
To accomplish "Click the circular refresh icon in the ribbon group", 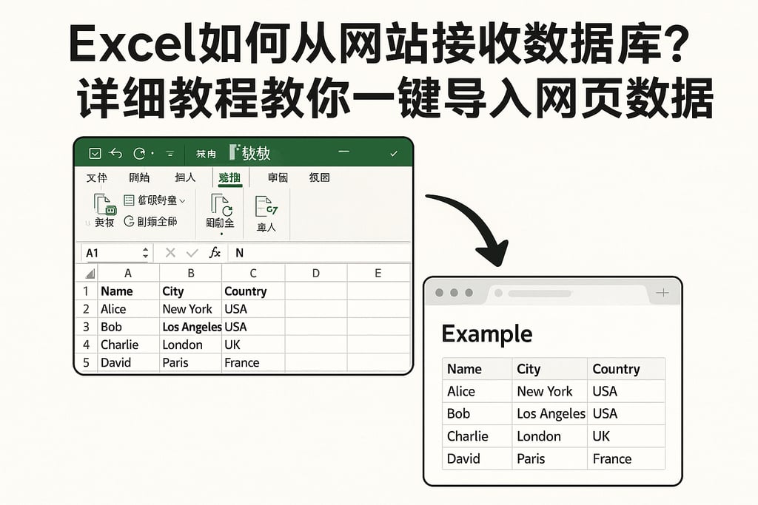I will (x=128, y=221).
